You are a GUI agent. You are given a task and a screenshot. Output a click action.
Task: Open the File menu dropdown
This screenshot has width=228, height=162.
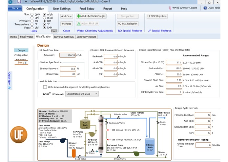point(15,8)
